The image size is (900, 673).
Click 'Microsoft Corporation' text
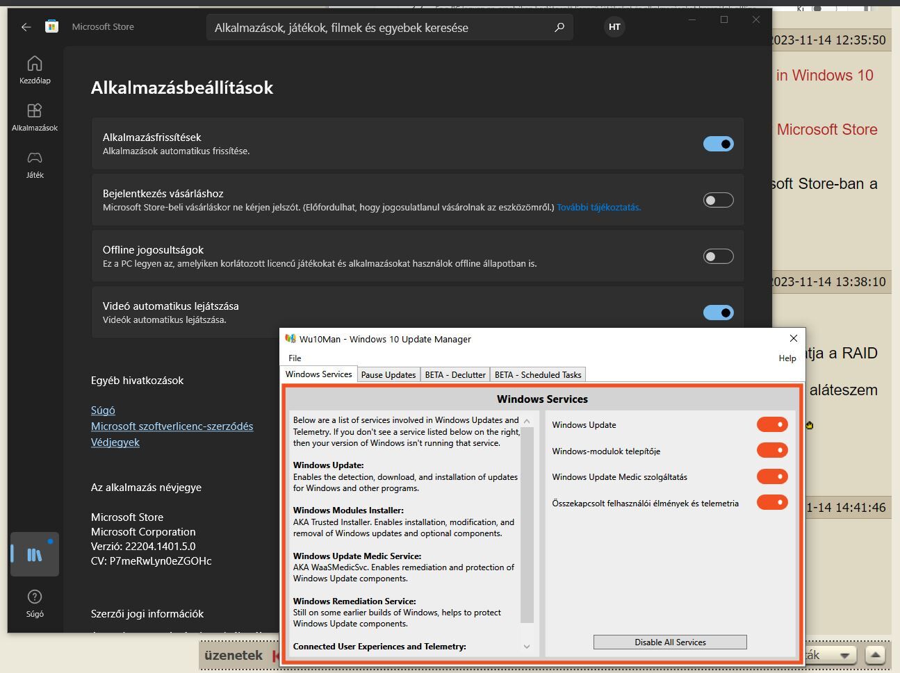click(x=143, y=531)
